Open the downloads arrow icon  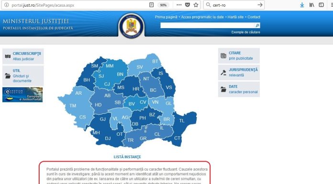pyautogui.click(x=302, y=5)
